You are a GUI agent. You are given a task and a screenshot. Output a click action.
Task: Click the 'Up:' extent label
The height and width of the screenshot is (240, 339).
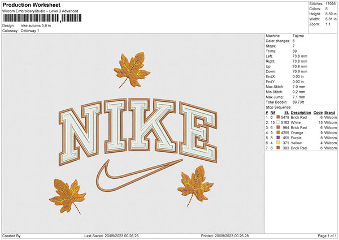[x=268, y=66]
